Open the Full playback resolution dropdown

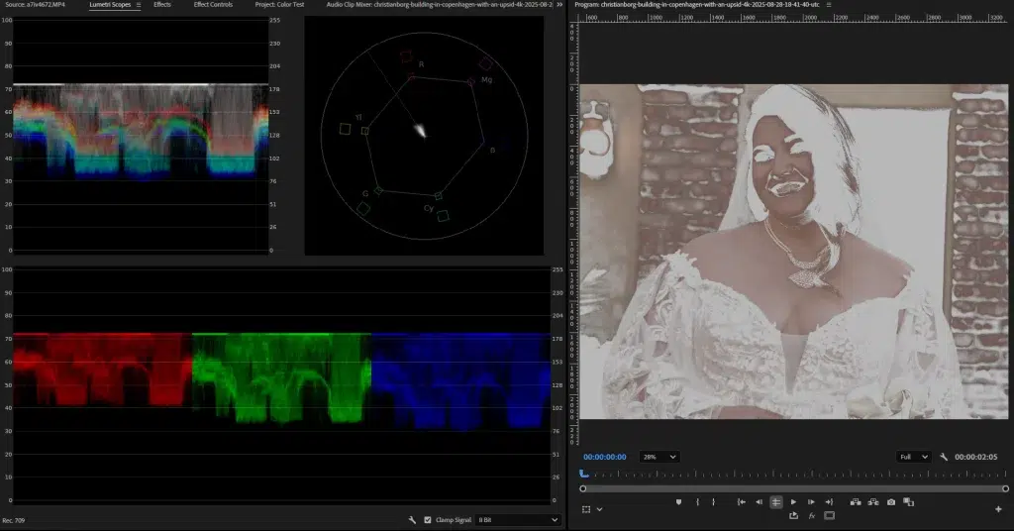pyautogui.click(x=912, y=457)
